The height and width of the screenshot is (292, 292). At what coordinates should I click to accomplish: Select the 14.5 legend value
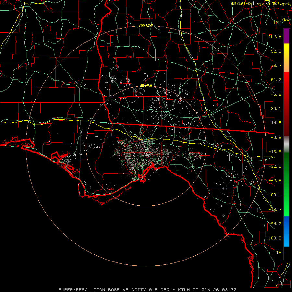click(x=276, y=123)
